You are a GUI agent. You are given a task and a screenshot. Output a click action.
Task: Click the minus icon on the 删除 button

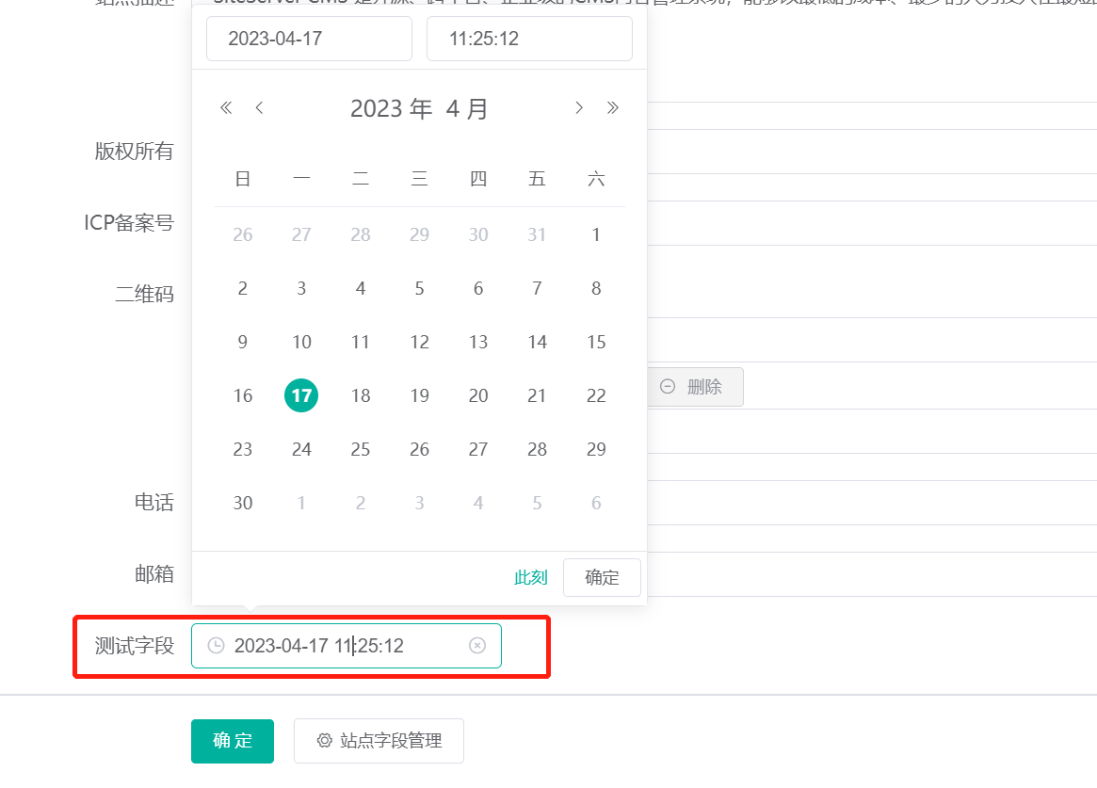coord(668,386)
